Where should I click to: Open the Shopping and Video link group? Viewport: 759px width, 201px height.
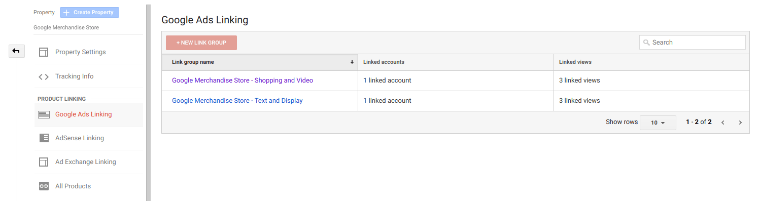pos(243,81)
